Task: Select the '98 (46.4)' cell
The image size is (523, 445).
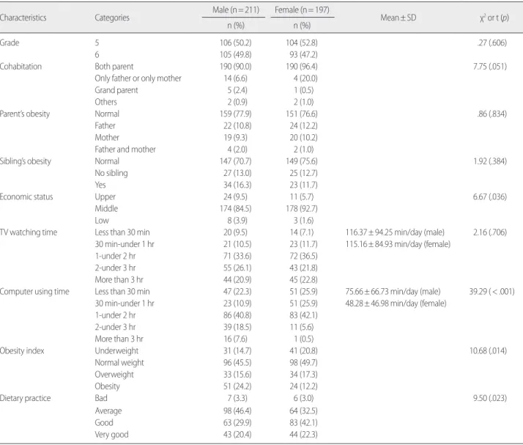Action: coord(237,411)
